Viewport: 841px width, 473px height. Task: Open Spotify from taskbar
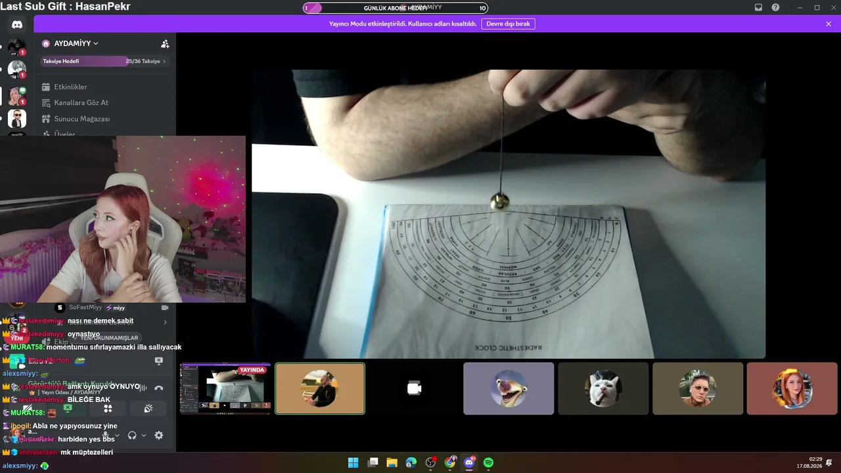point(489,462)
